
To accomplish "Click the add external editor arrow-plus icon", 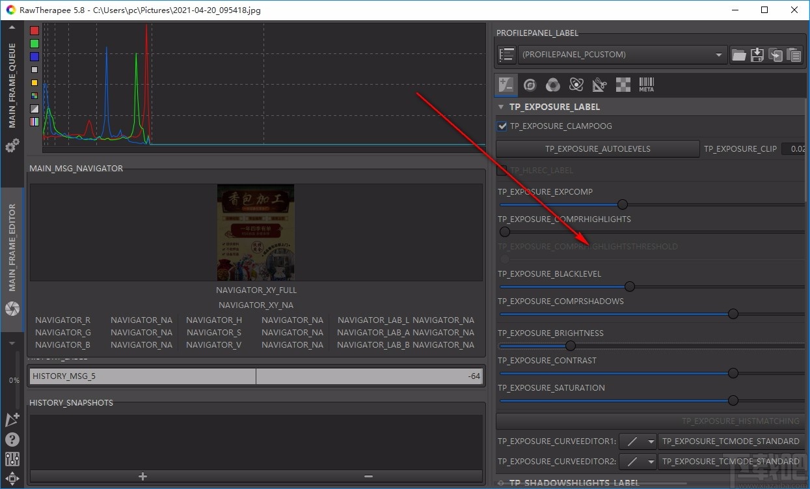I will (12, 420).
